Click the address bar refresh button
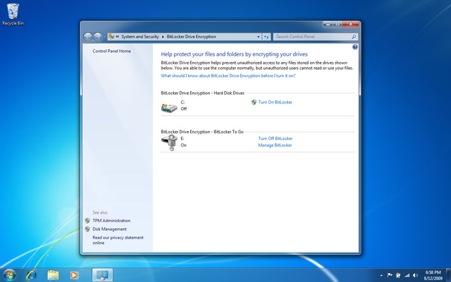 pos(266,37)
